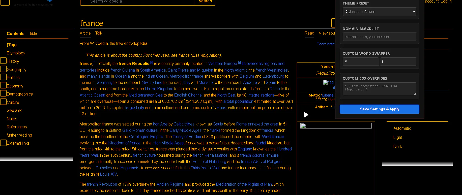Viewport: 462px width, 195px height.
Task: Click the resize grip of the CSS textarea
Action: (415, 94)
